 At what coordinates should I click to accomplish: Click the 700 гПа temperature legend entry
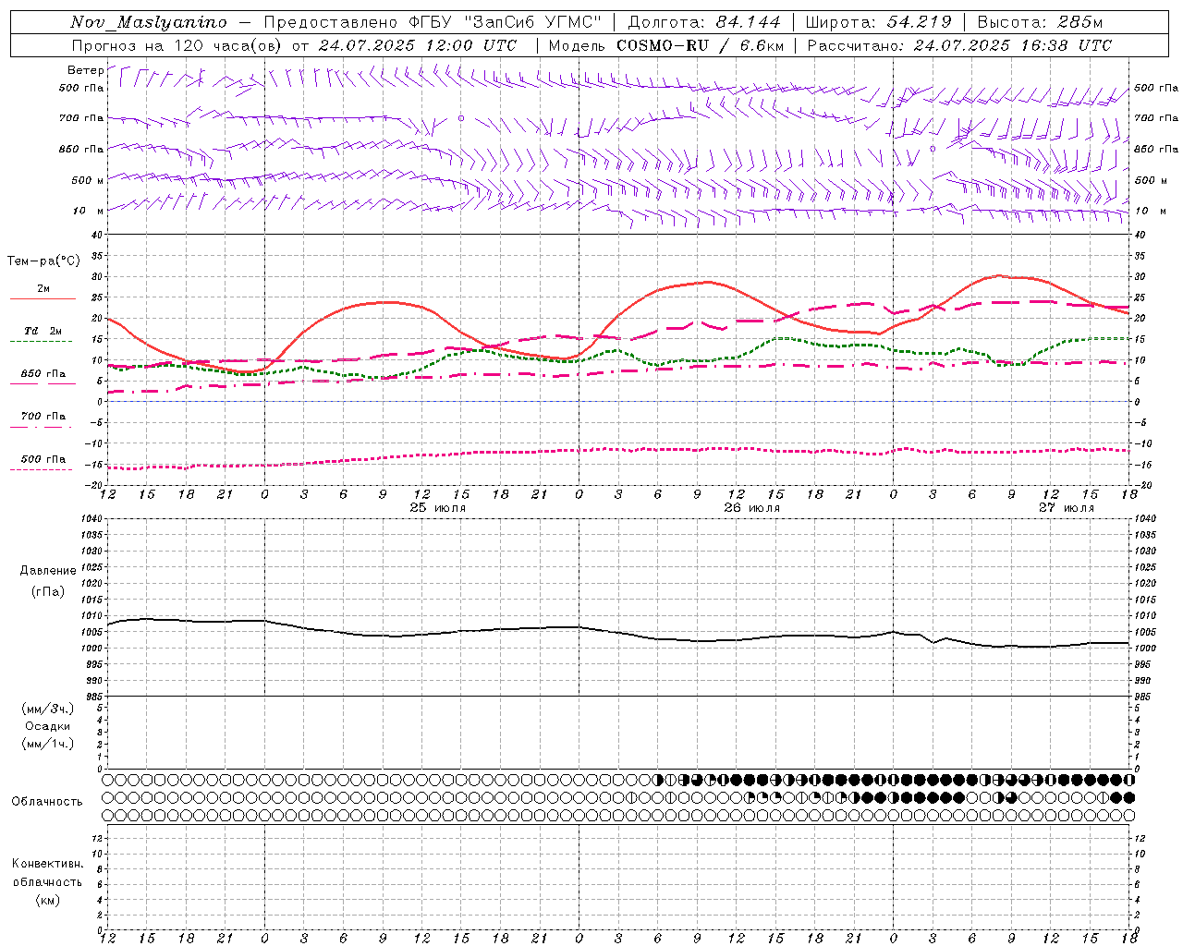coord(43,416)
